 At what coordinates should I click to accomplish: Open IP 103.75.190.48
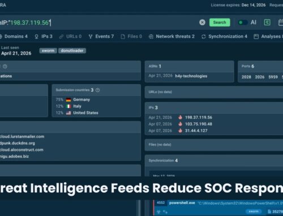(199, 124)
